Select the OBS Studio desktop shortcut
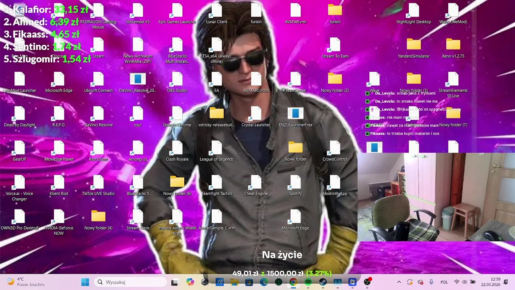This screenshot has height=290, width=515. pyautogui.click(x=177, y=82)
